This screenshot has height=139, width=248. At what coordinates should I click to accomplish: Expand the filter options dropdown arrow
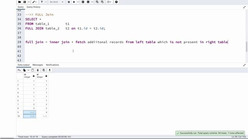(46, 2)
